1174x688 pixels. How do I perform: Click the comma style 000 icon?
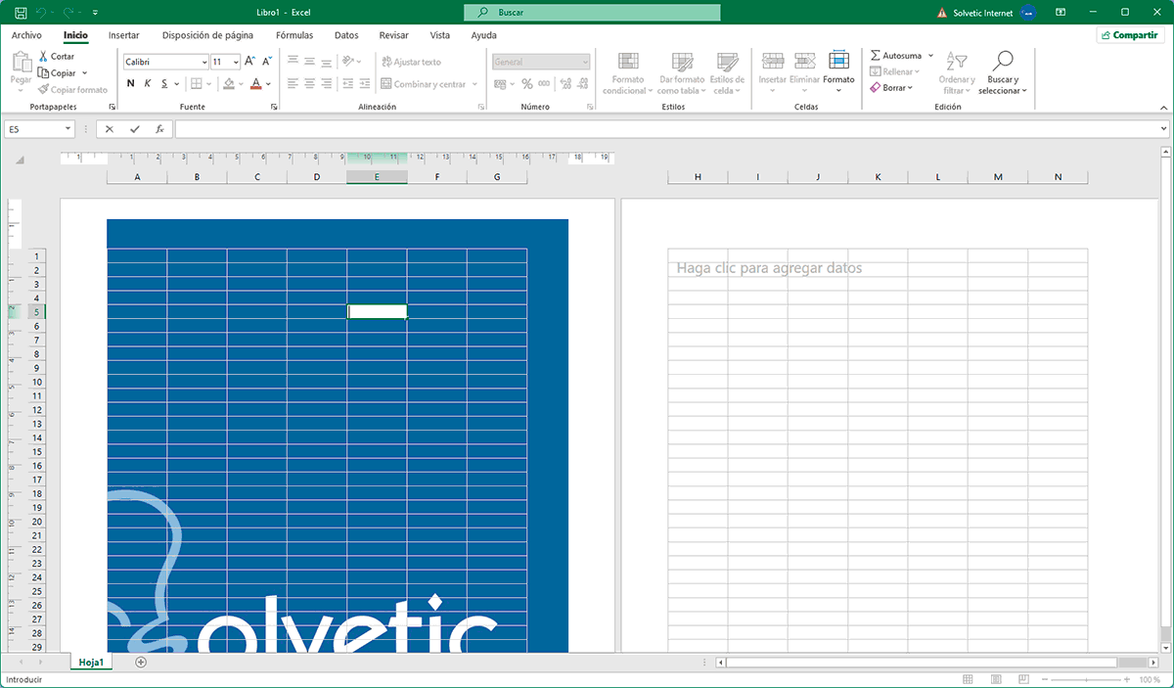click(543, 84)
